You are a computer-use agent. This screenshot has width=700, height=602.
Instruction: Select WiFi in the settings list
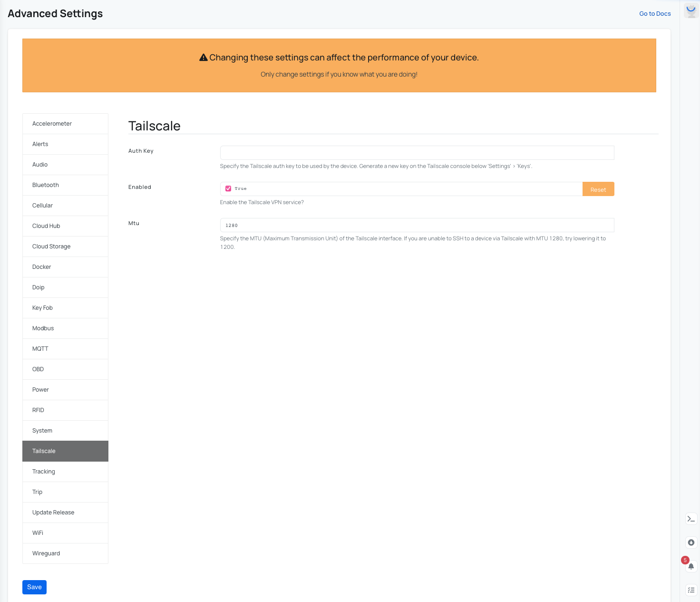coord(65,533)
